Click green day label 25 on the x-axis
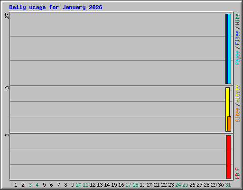The width and height of the screenshot is (243, 190). pos(185,185)
